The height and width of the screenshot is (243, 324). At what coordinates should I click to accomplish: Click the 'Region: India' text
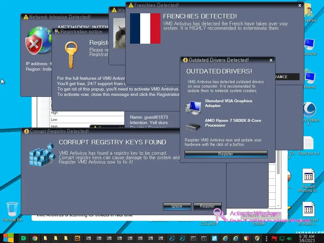point(39,69)
